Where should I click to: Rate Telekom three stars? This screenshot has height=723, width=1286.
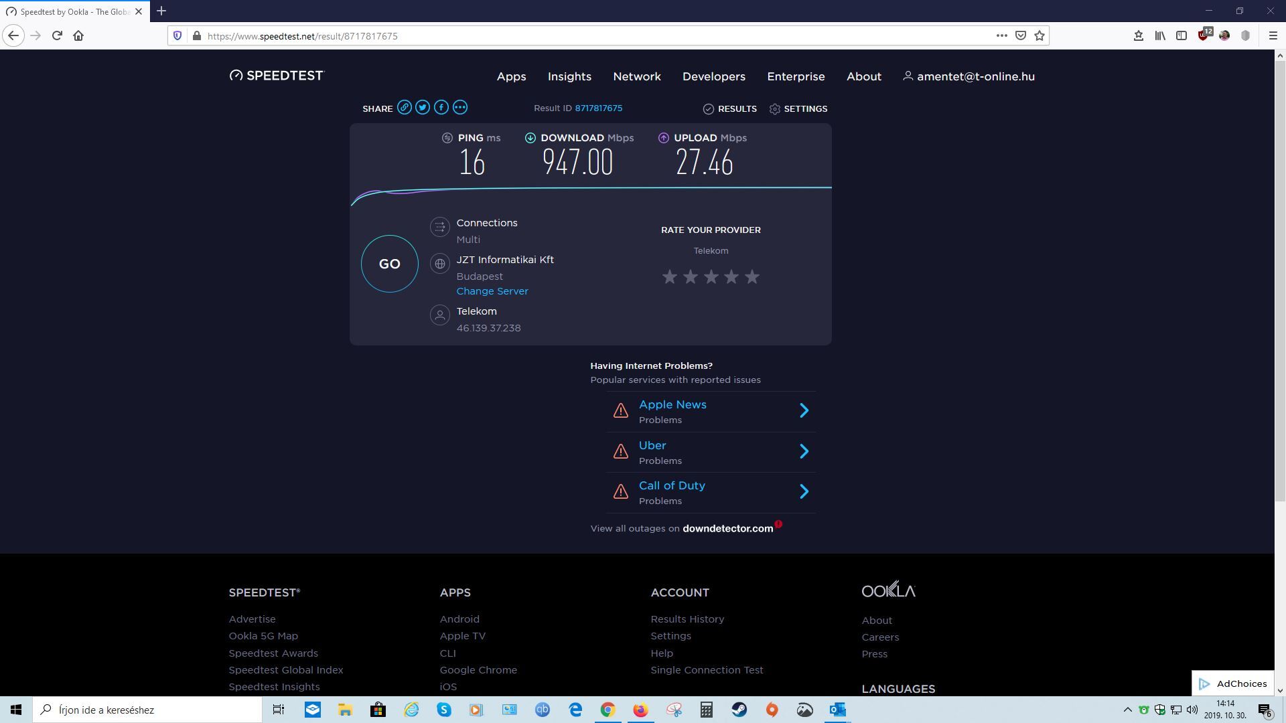coord(711,276)
